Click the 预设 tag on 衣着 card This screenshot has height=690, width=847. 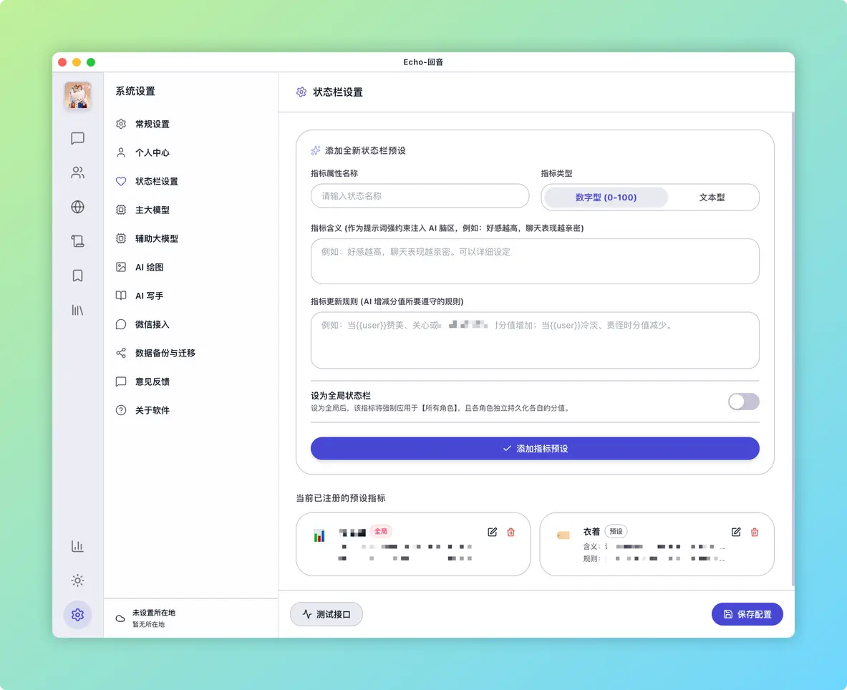click(x=616, y=531)
